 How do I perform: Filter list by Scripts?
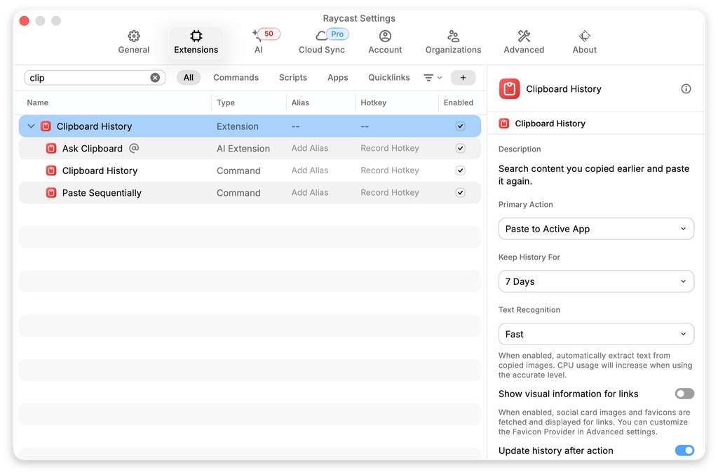293,77
